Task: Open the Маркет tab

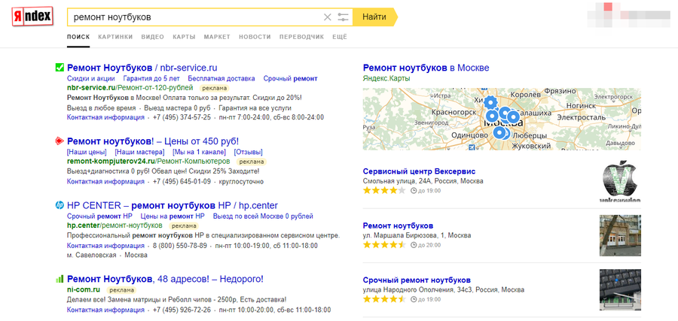Action: tap(217, 37)
